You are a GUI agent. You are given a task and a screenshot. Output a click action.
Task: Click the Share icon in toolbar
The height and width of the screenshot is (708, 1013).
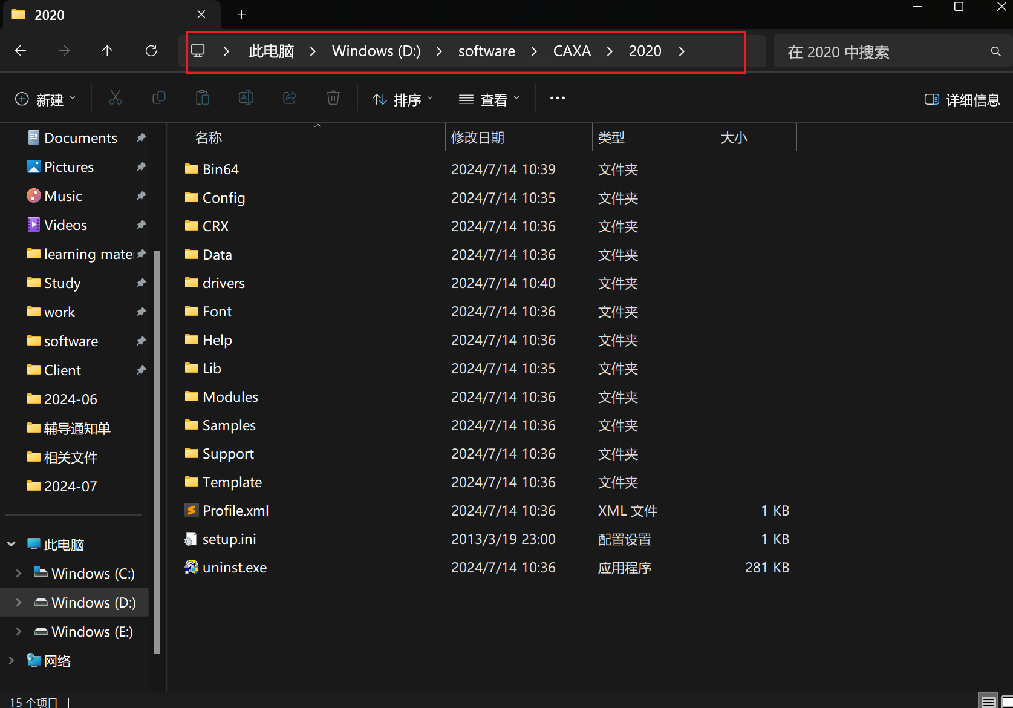point(290,98)
